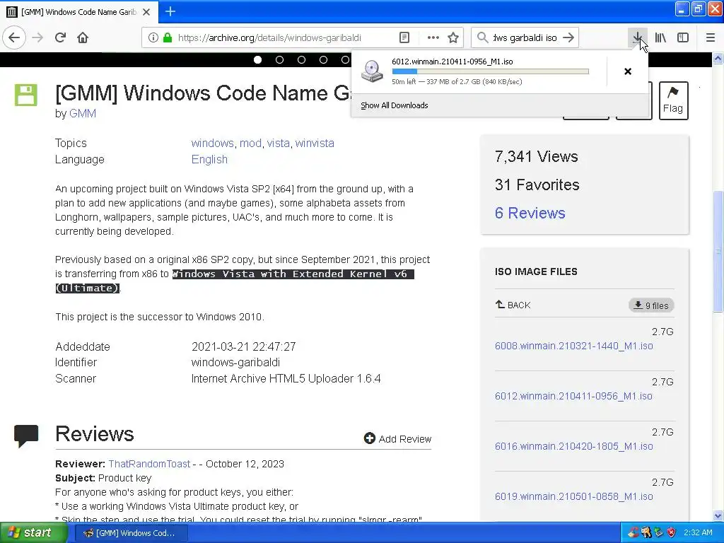Screen dimensions: 724x543
Task: Open the Firefox hamburger menu
Action: (x=710, y=37)
